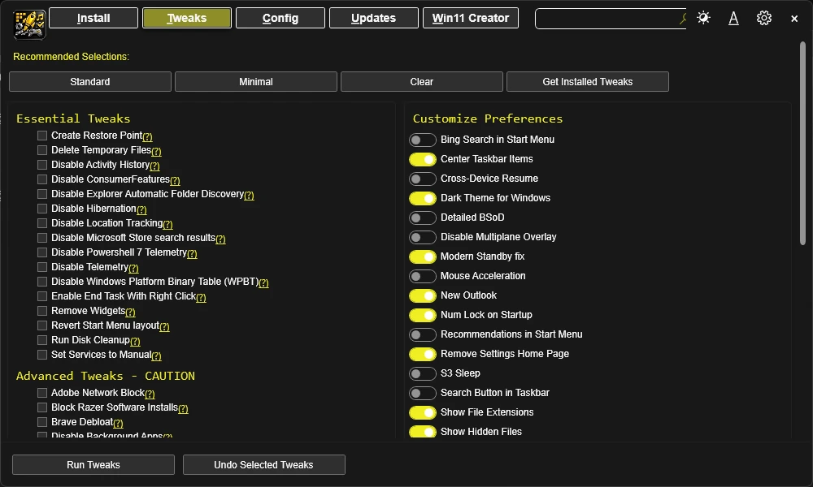Open help (?) for Brave Debloat
813x487 pixels.
tap(118, 423)
